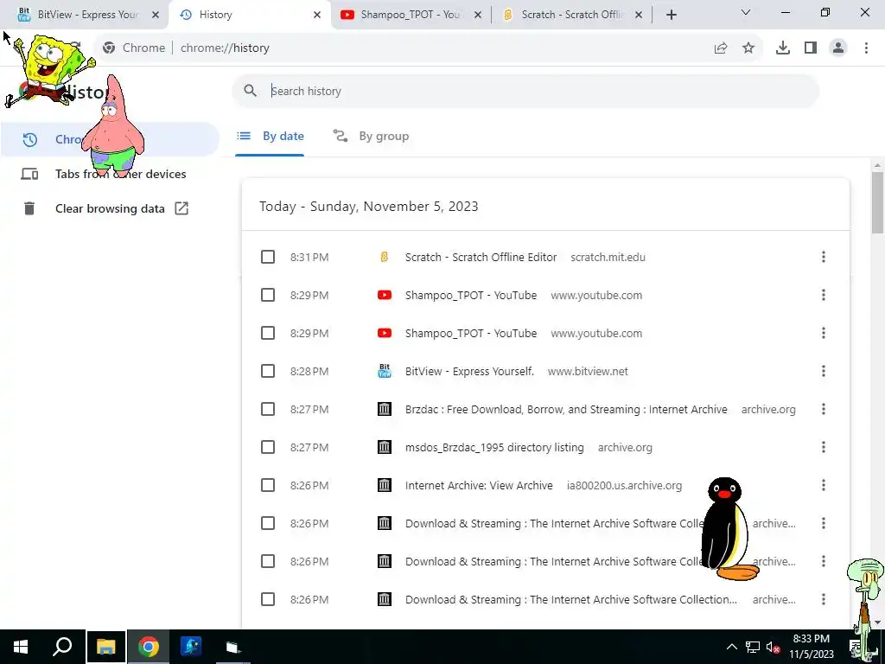This screenshot has height=664, width=885.
Task: Open the Chrome downloads icon
Action: click(783, 48)
